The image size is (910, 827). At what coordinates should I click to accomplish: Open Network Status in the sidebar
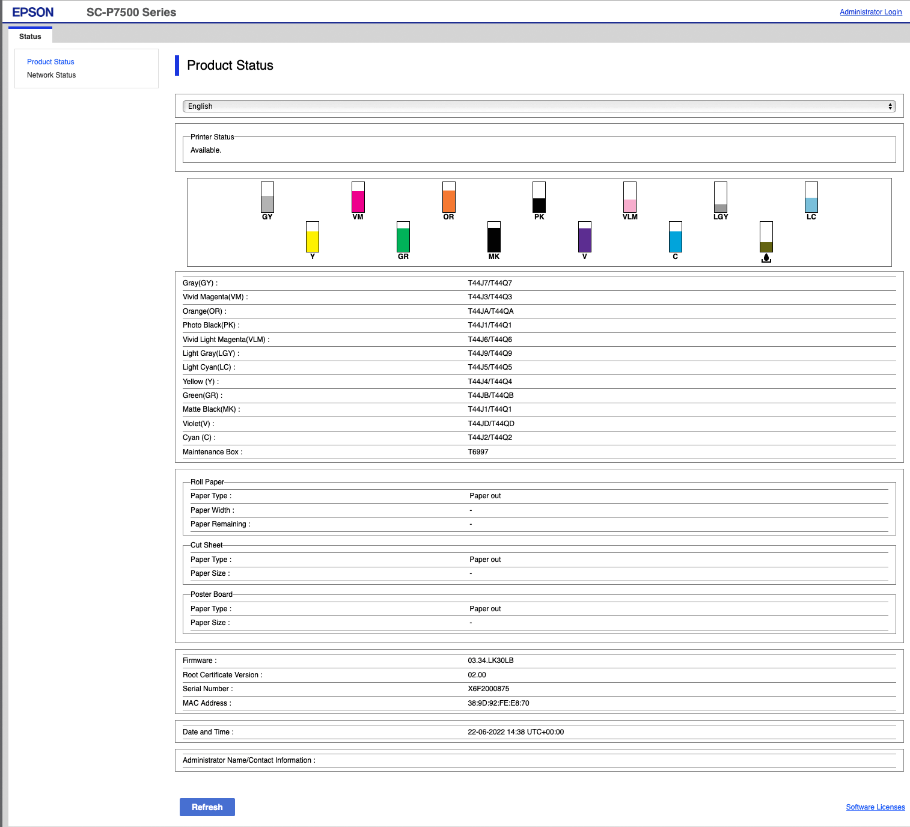click(52, 75)
